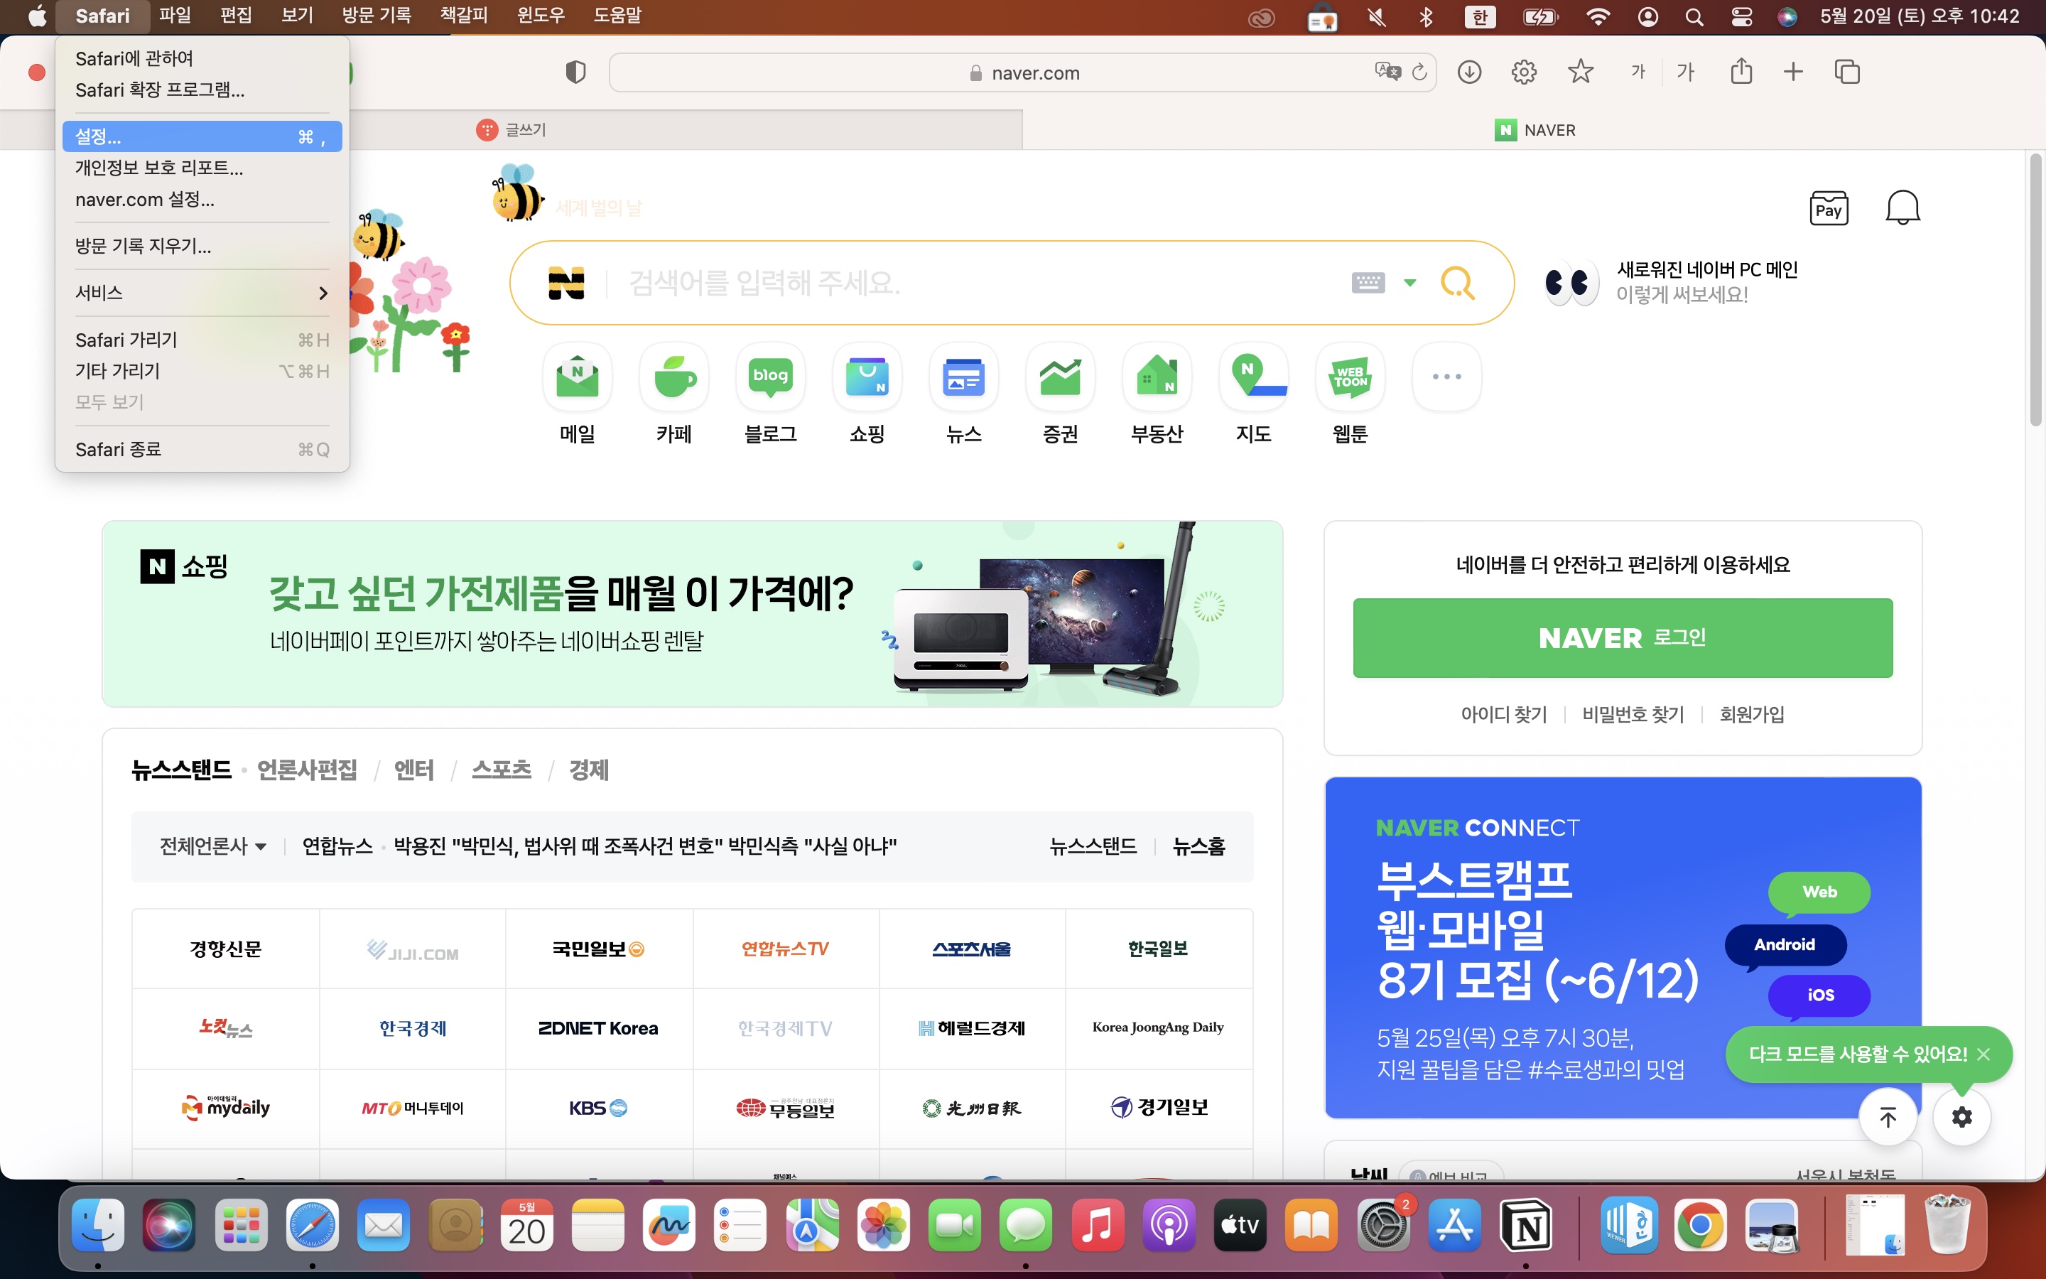
Task: Click the NAVER 로그인 button
Action: pos(1622,638)
